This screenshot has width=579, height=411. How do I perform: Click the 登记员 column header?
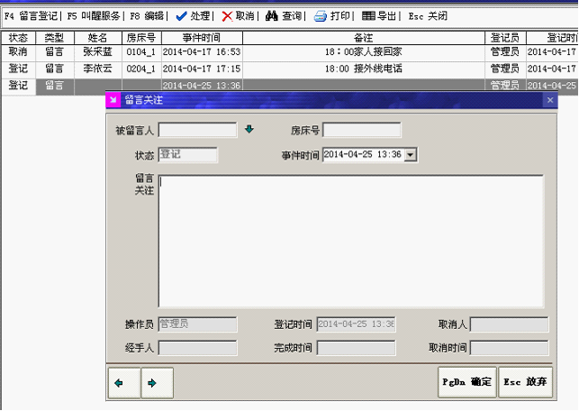coord(505,38)
